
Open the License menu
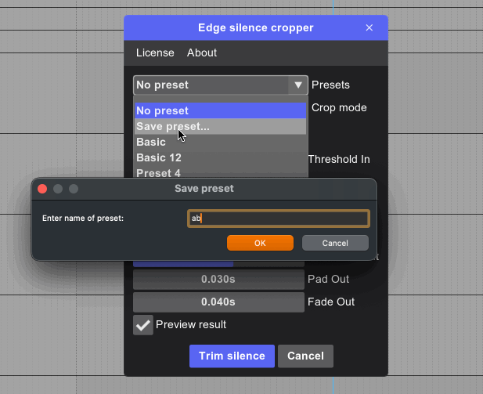(x=155, y=52)
